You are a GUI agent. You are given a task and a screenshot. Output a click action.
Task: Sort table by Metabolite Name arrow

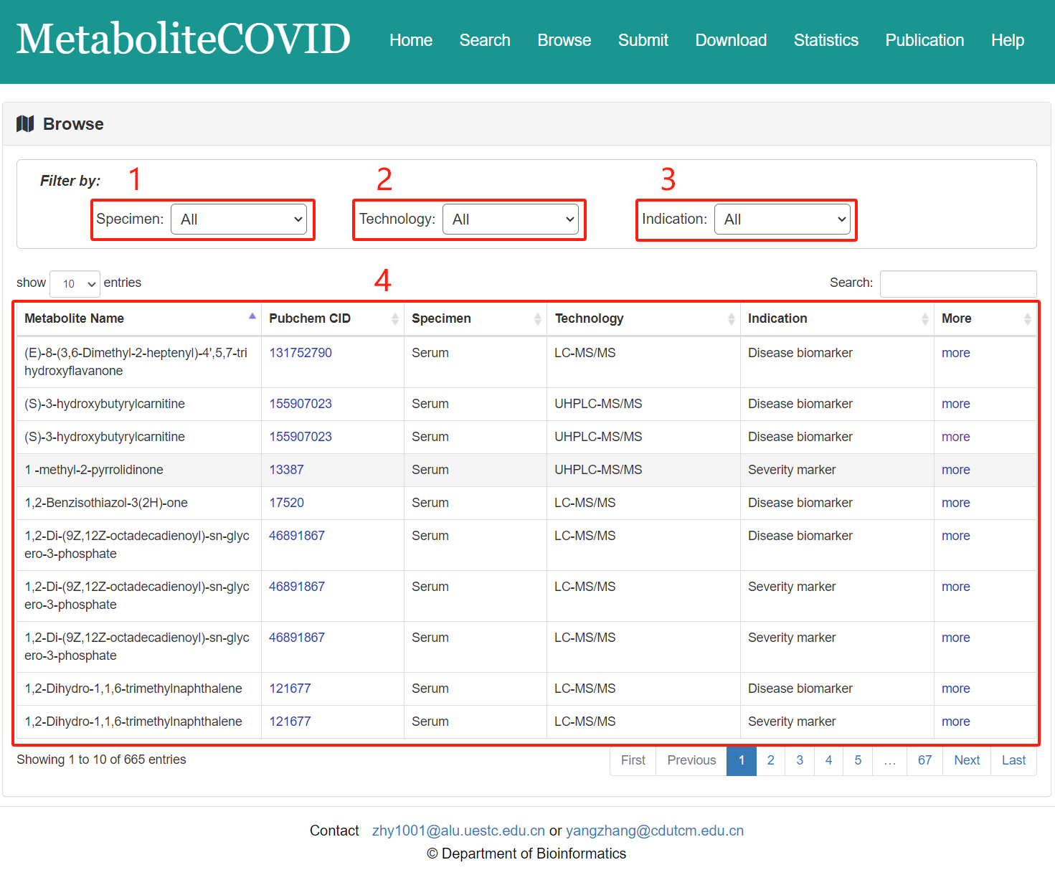click(252, 317)
